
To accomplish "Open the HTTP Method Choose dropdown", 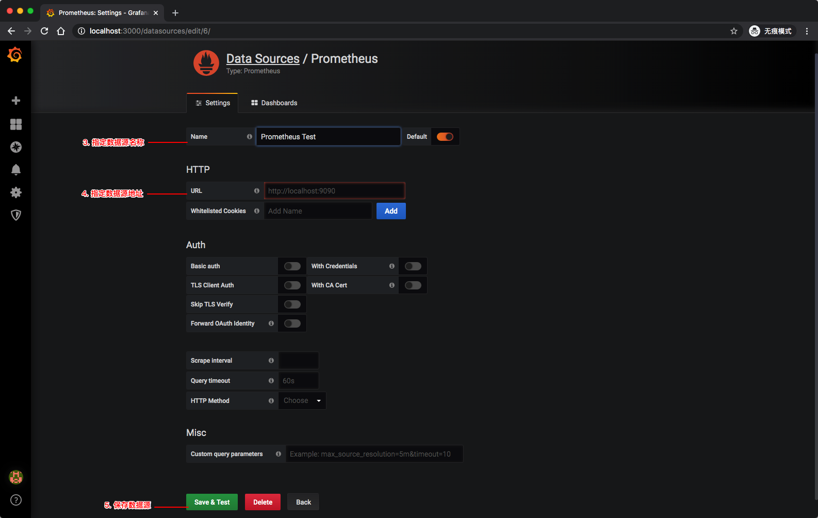I will pyautogui.click(x=302, y=401).
